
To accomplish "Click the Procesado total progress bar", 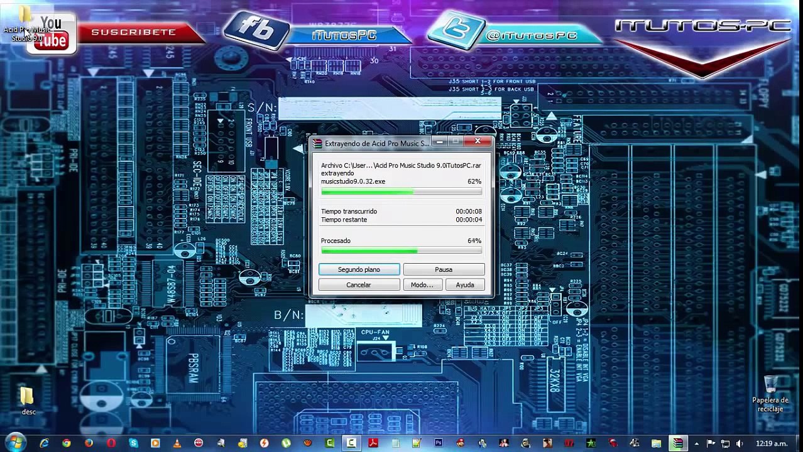I will point(401,251).
